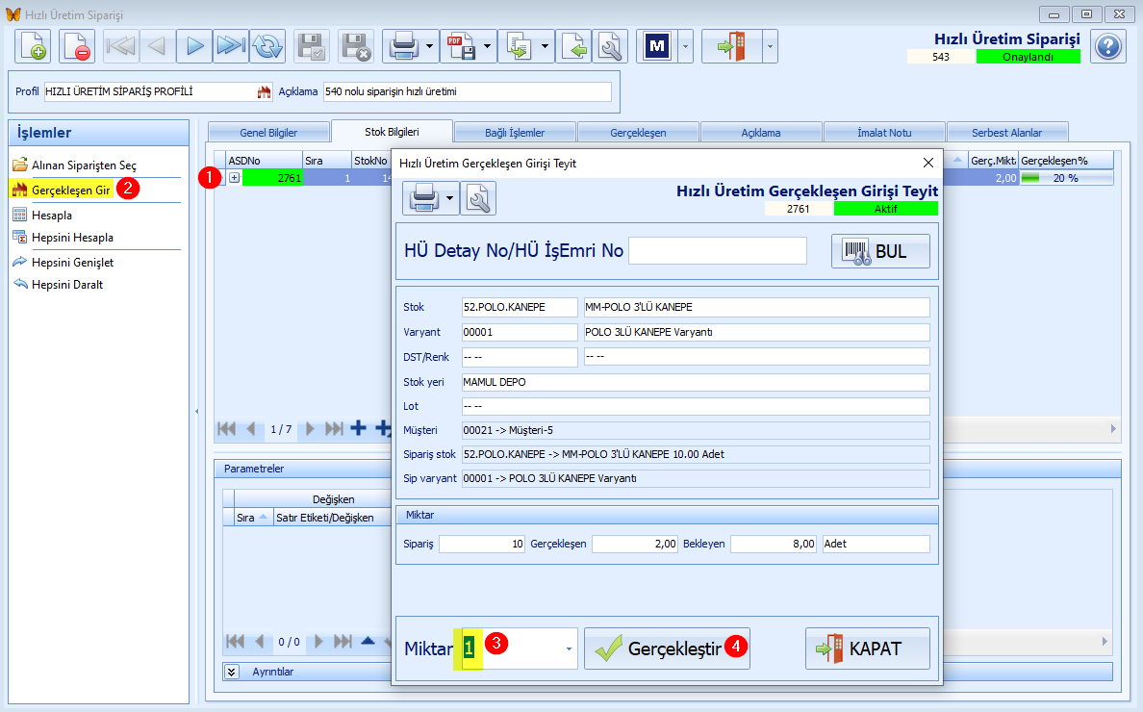This screenshot has width=1143, height=712.
Task: Click the Bekleyen field showing 8,00
Action: coord(774,544)
